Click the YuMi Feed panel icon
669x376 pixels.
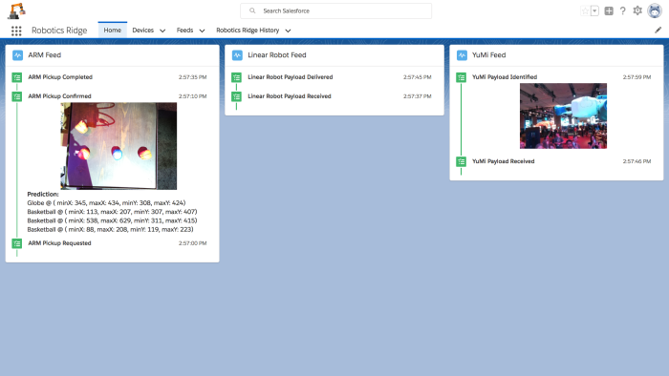pos(462,55)
